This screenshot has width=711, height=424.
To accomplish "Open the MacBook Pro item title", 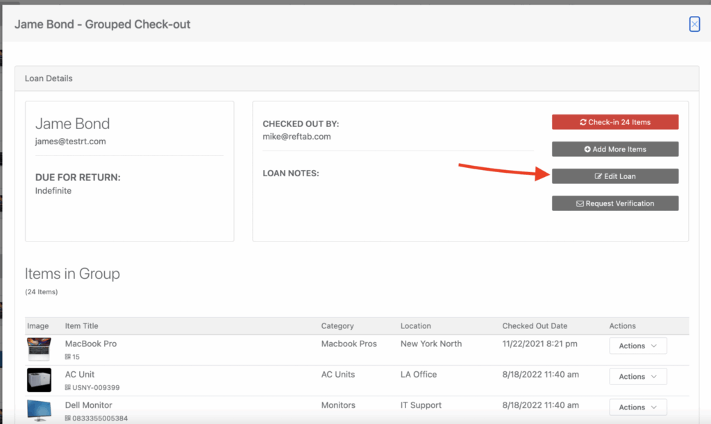I will tap(90, 344).
